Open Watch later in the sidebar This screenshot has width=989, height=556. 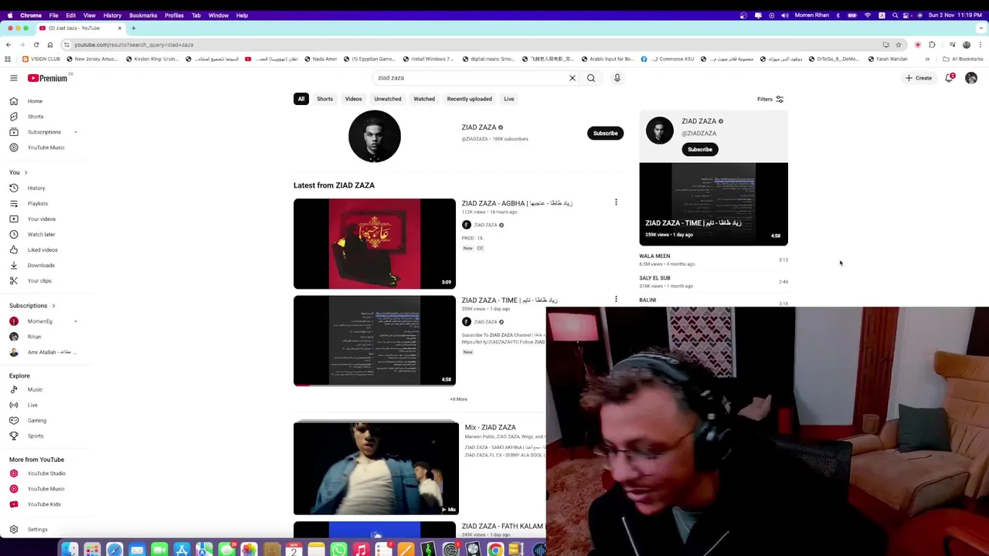point(42,234)
